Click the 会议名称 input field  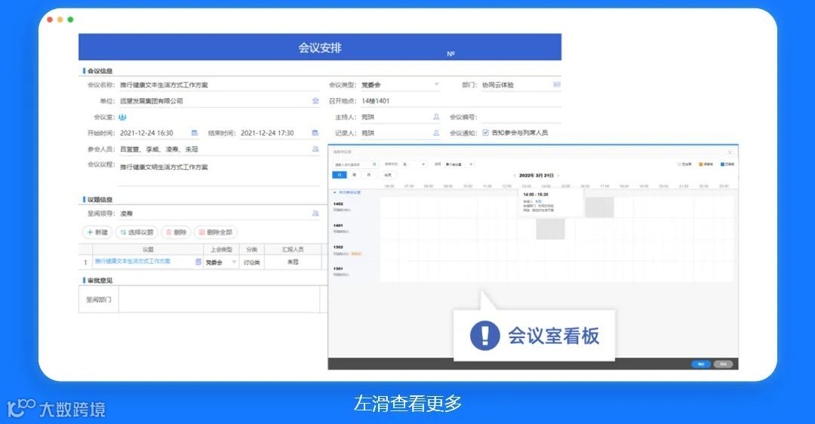pyautogui.click(x=220, y=84)
